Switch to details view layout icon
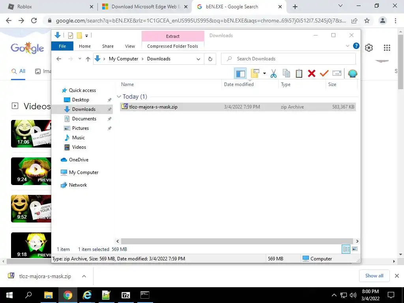404x303 pixels. coord(346,249)
